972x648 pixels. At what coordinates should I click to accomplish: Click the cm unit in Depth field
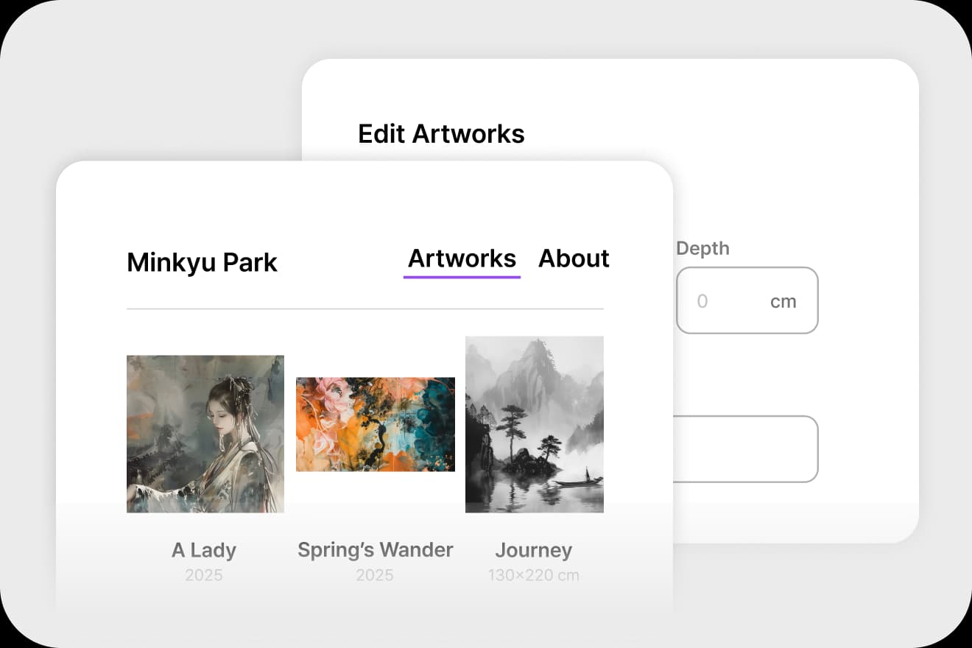[x=783, y=301]
